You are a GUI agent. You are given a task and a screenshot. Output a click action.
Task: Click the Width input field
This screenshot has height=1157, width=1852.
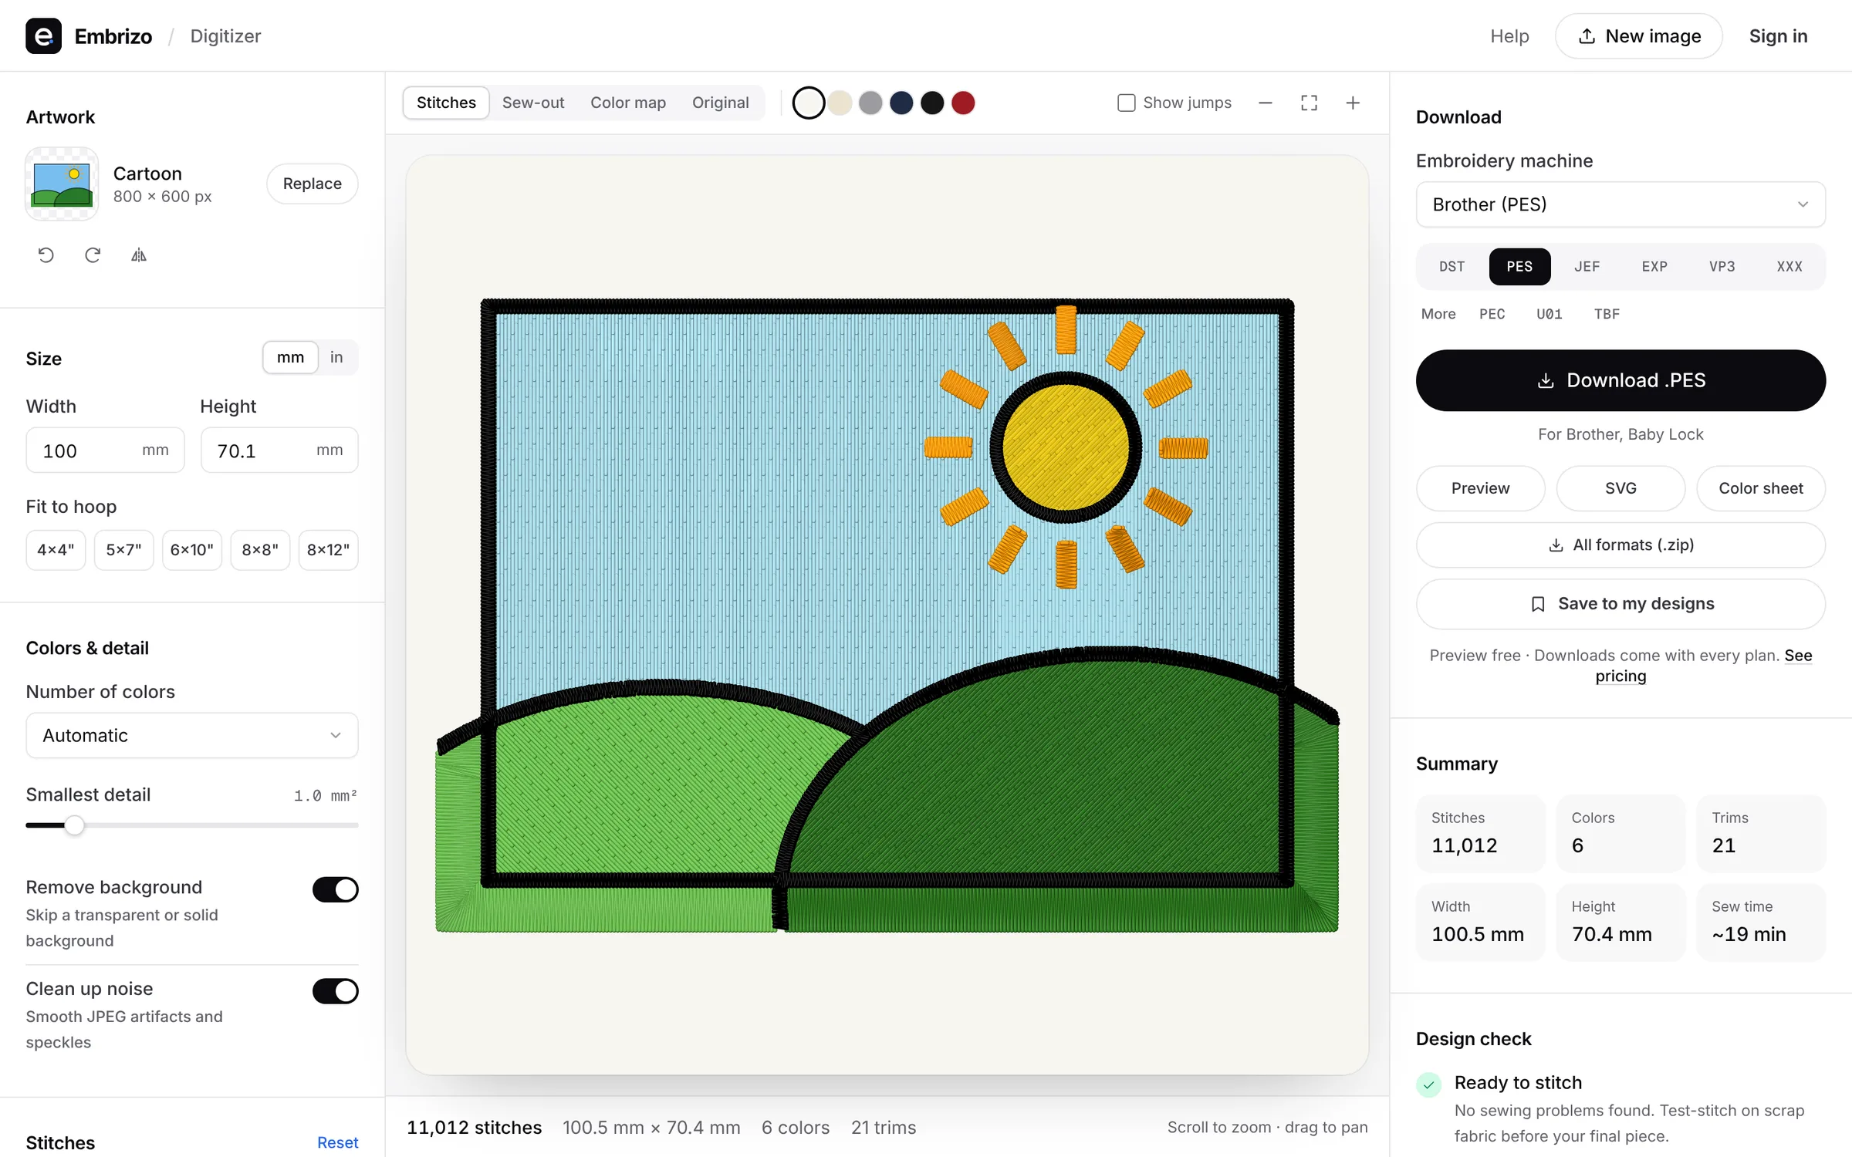[x=105, y=450]
